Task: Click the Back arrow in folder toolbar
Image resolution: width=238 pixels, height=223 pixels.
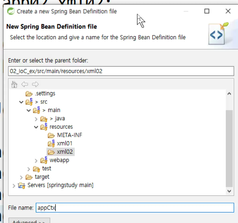Action: pyautogui.click(x=25, y=84)
